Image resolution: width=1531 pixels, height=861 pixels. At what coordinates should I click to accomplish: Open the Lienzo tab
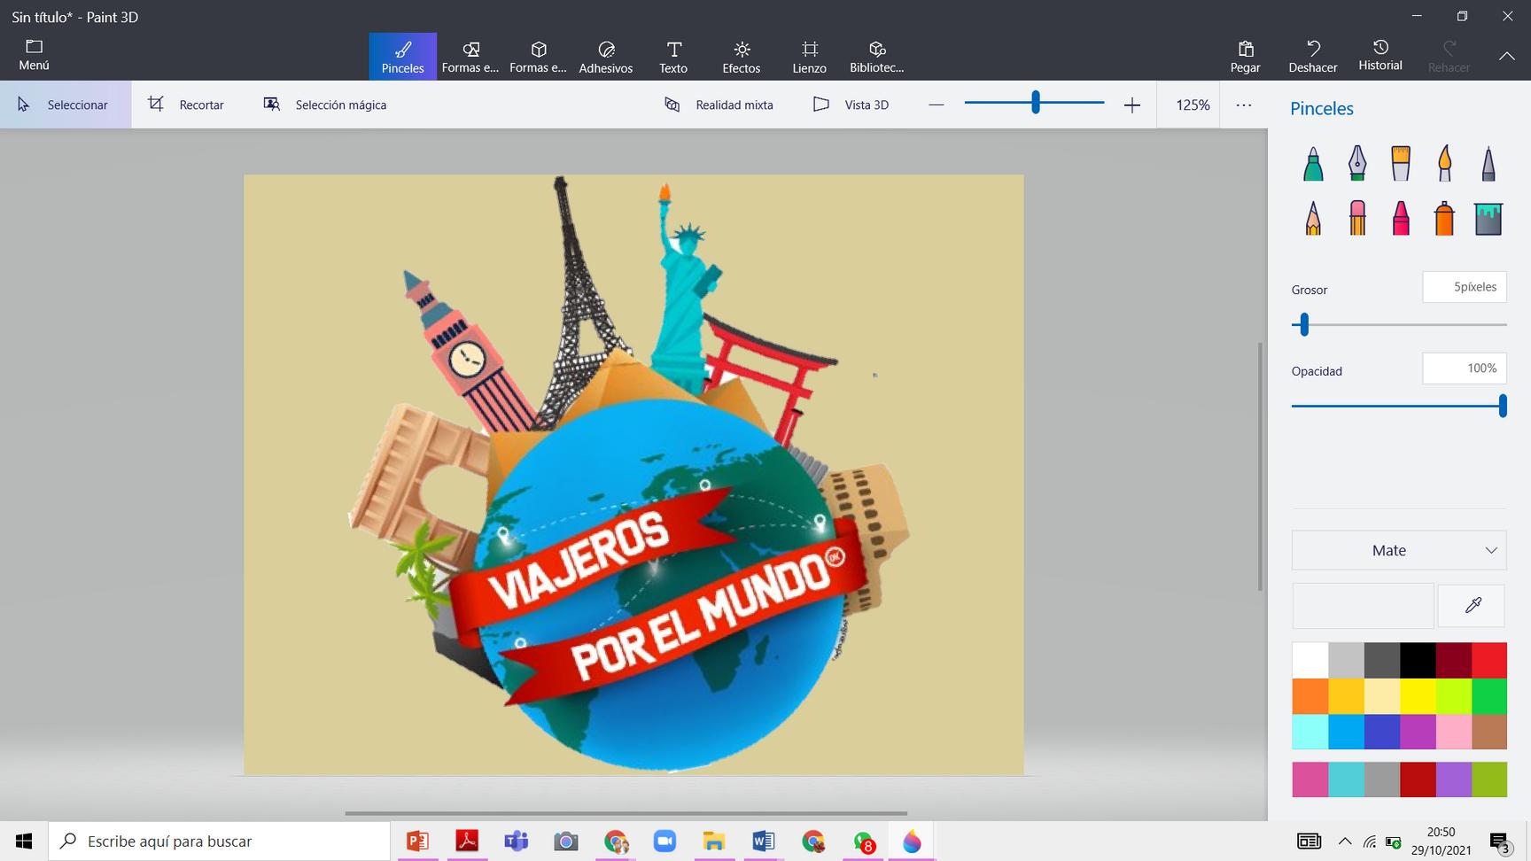point(809,56)
